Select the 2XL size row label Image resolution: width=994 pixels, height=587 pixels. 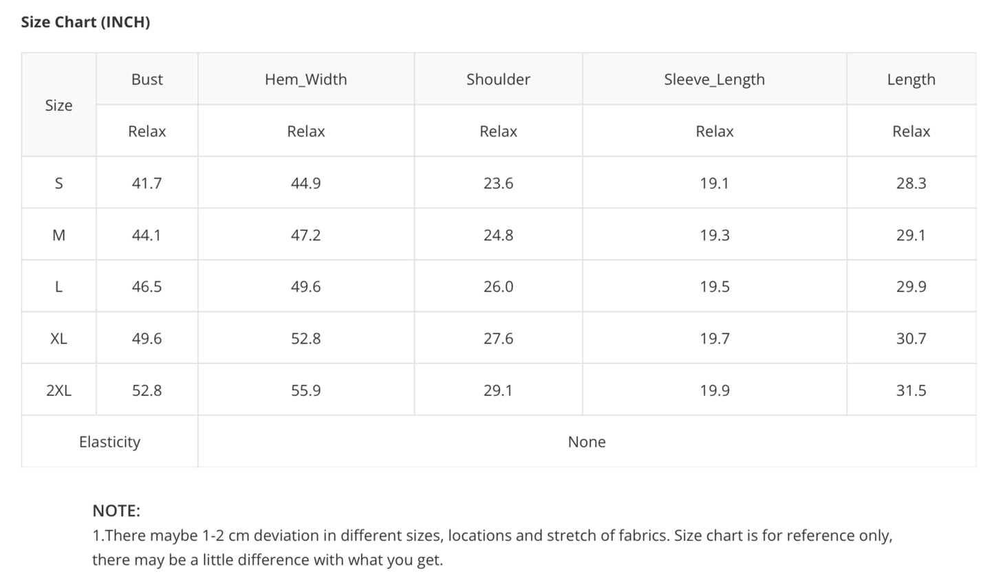(x=59, y=390)
